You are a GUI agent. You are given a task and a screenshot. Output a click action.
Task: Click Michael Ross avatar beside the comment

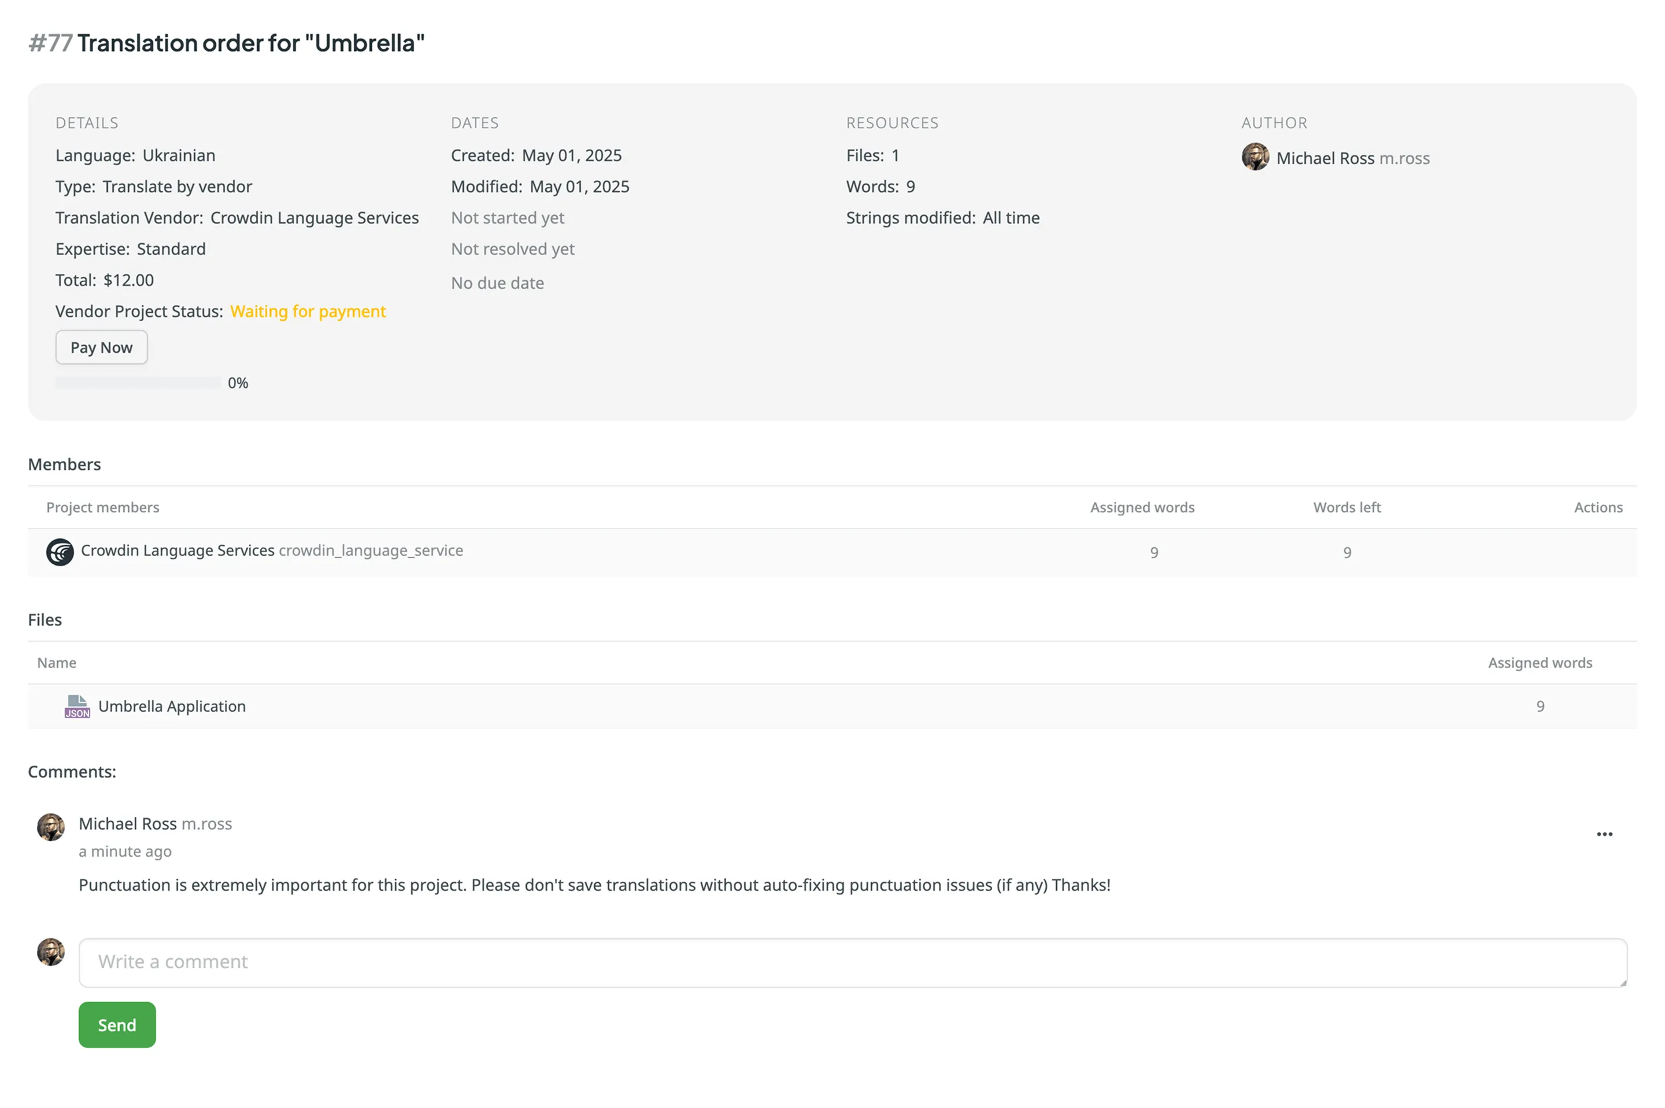(50, 827)
